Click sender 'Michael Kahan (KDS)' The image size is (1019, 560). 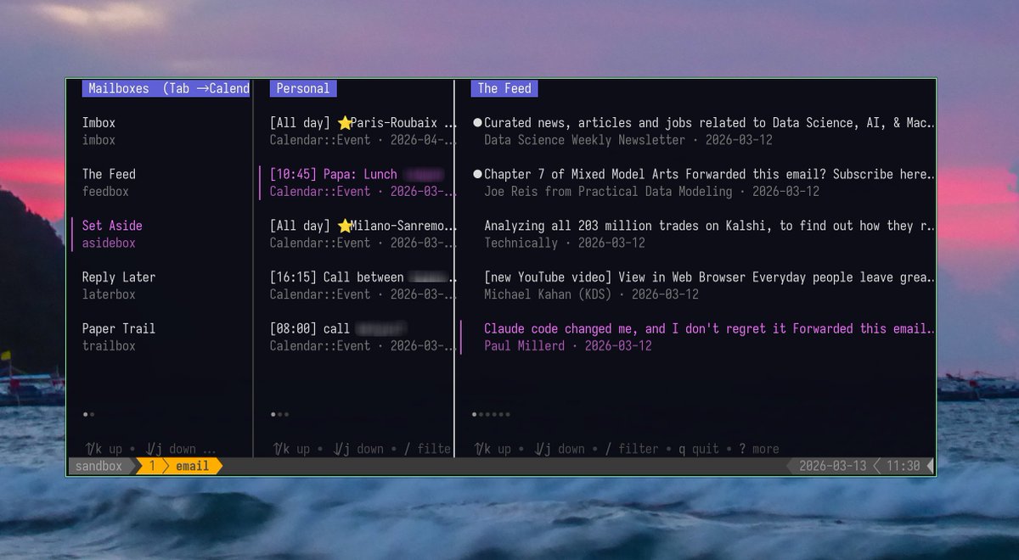[548, 294]
